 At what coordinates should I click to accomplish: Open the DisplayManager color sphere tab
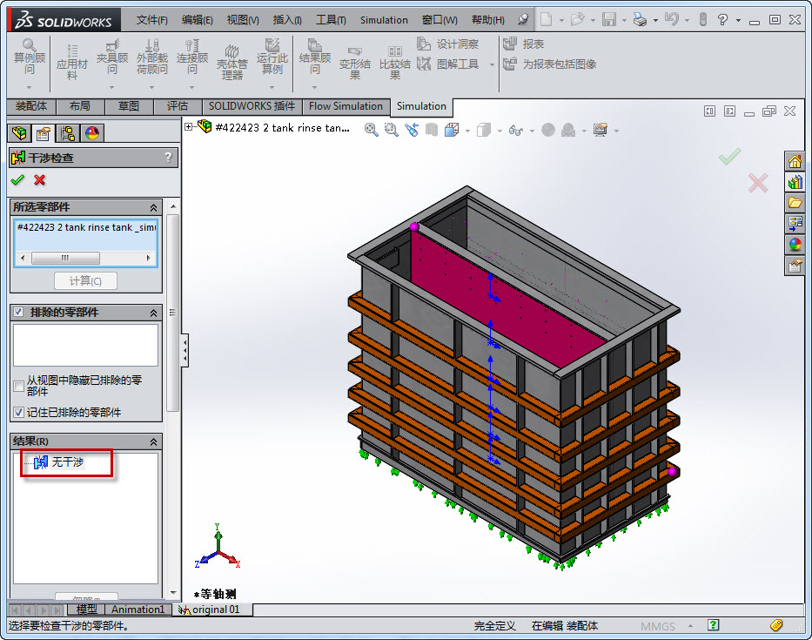91,133
